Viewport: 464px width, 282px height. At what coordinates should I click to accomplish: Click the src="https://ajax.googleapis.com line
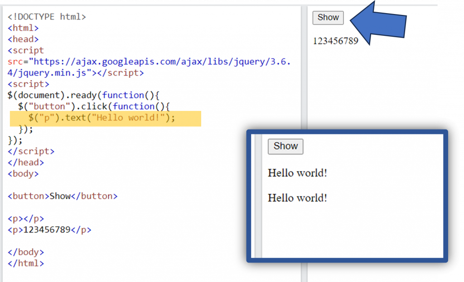[x=149, y=62]
